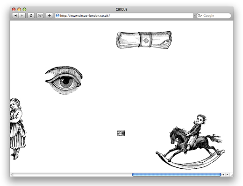Click the rolled napkin illustration
243x186 pixels.
coord(144,40)
